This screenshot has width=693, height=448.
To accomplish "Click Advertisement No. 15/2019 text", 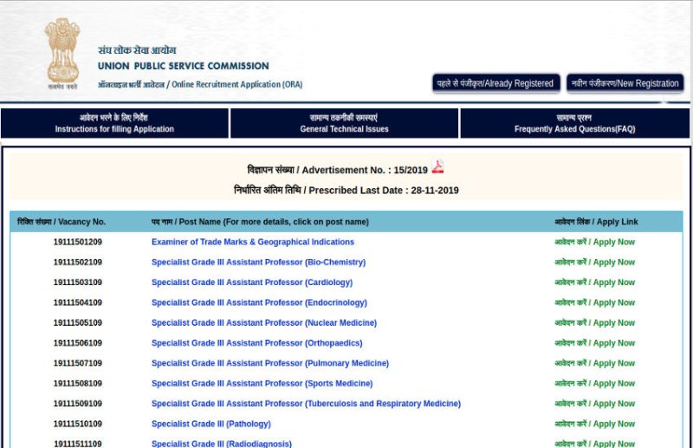I will [x=338, y=170].
